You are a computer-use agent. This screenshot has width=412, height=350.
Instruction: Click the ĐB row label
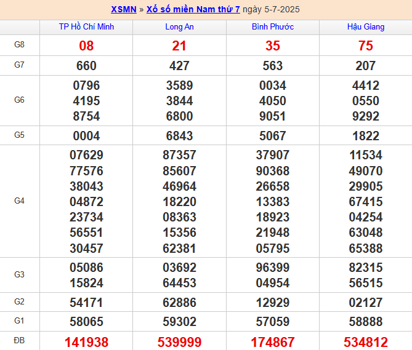coord(19,341)
